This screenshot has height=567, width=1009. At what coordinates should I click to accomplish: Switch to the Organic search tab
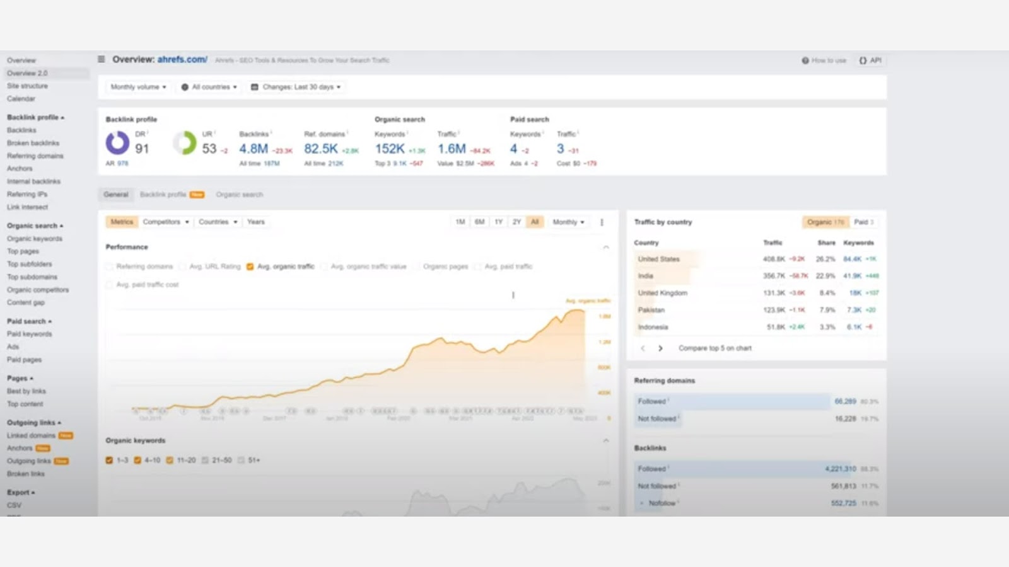(240, 195)
